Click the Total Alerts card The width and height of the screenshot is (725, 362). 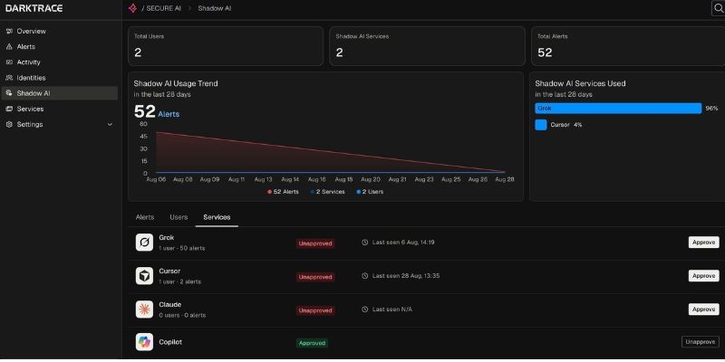(628, 46)
